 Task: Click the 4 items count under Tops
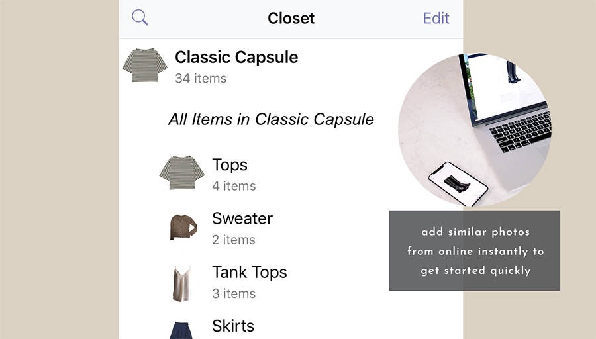234,186
